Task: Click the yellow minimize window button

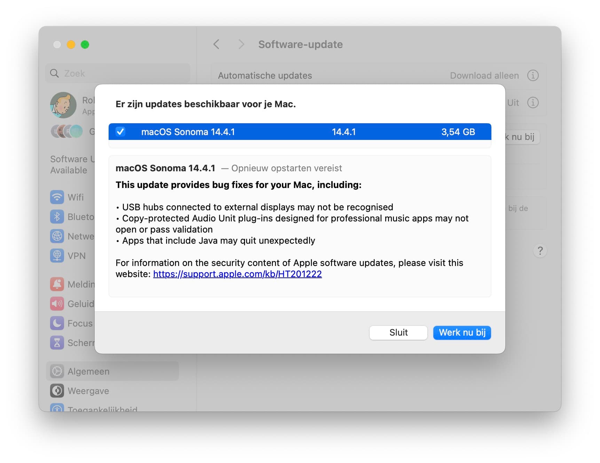Action: coord(71,45)
